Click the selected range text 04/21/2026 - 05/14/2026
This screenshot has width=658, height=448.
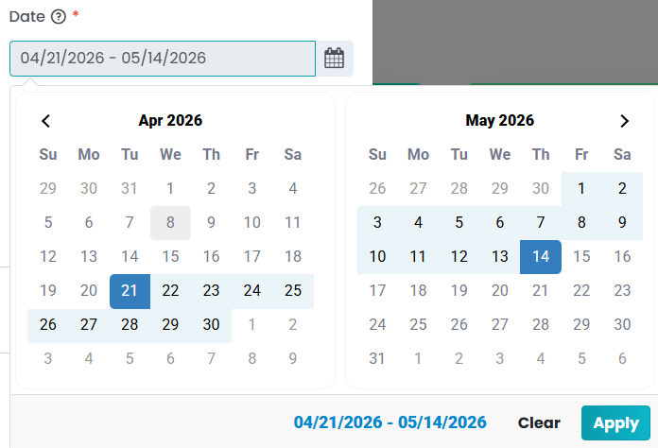pyautogui.click(x=390, y=422)
